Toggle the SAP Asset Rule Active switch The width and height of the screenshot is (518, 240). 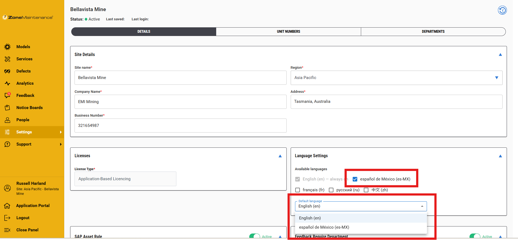click(255, 236)
